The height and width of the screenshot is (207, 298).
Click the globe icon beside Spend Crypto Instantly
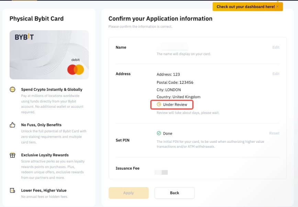pos(13,90)
